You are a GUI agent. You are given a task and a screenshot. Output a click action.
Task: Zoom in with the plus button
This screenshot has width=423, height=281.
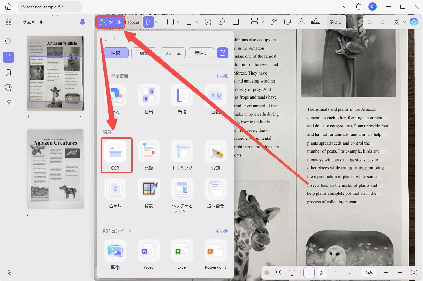pos(400,273)
